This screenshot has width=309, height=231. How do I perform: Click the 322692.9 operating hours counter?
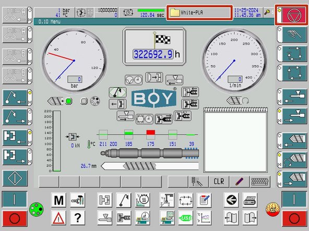tap(153, 54)
